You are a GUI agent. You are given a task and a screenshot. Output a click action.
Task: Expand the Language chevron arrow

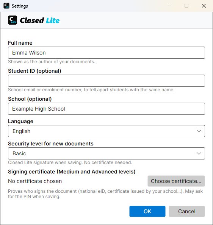[x=199, y=131]
